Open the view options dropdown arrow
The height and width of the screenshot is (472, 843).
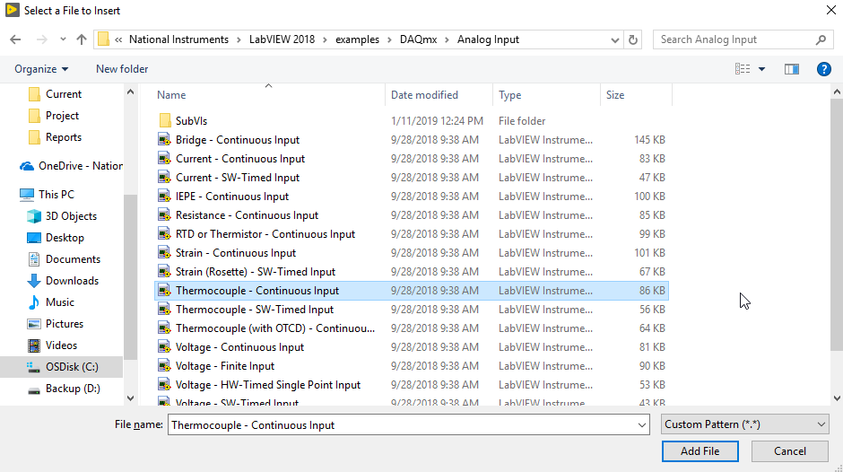click(761, 69)
